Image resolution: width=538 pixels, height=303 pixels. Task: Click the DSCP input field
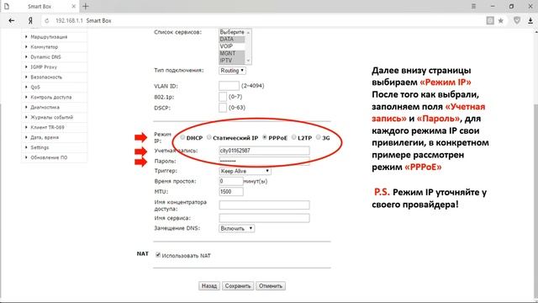tap(223, 108)
